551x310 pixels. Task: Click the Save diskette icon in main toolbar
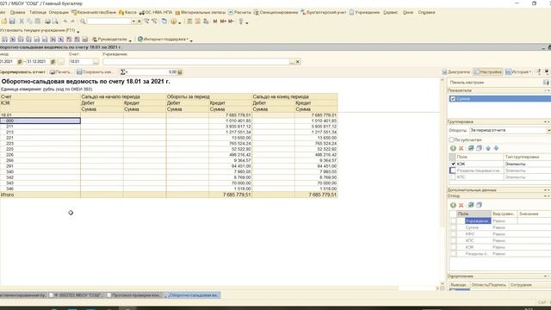12,22
